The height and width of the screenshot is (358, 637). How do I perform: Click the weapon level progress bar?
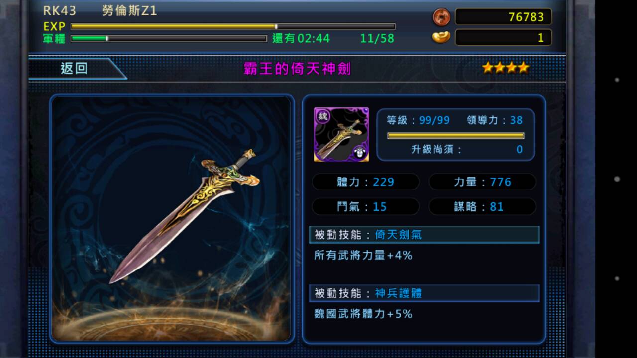455,135
